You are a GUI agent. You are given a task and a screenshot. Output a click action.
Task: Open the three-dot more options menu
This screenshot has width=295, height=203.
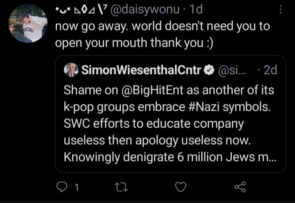coord(280,9)
